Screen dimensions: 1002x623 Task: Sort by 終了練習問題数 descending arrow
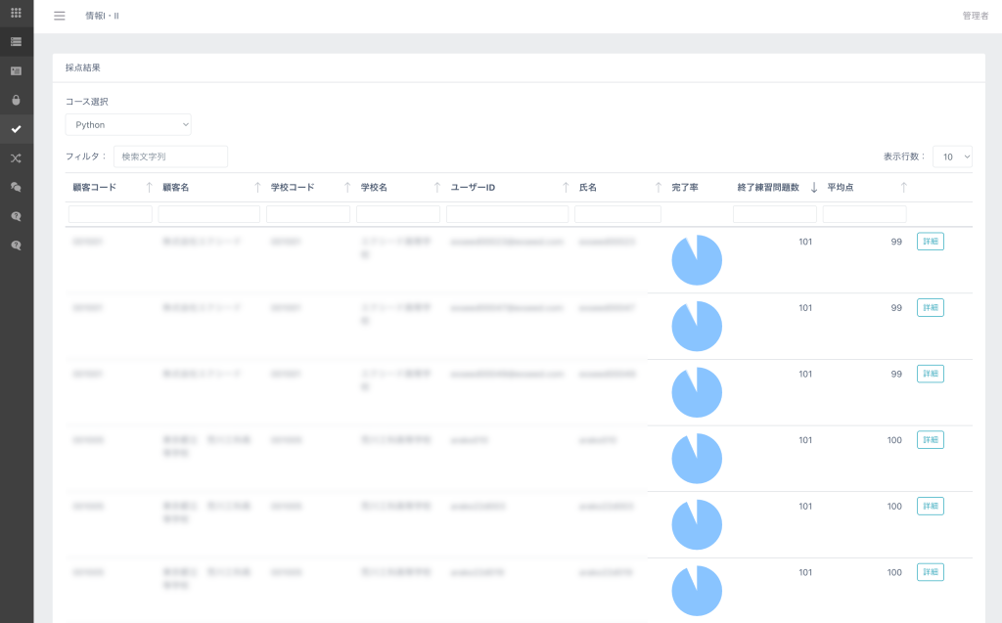click(x=814, y=187)
